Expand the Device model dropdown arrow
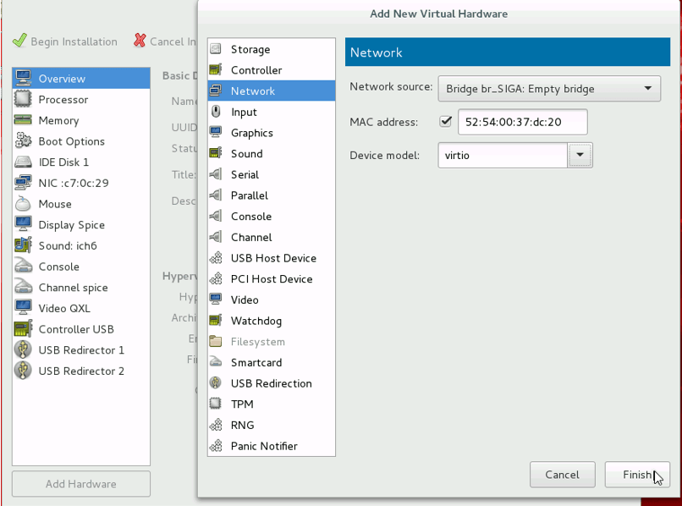Viewport: 682px width, 506px height. pyautogui.click(x=580, y=155)
